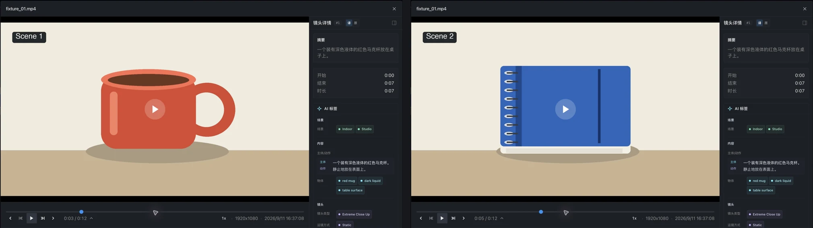Play the video in the Scene 2 window toolbar
The width and height of the screenshot is (813, 228).
click(442, 218)
